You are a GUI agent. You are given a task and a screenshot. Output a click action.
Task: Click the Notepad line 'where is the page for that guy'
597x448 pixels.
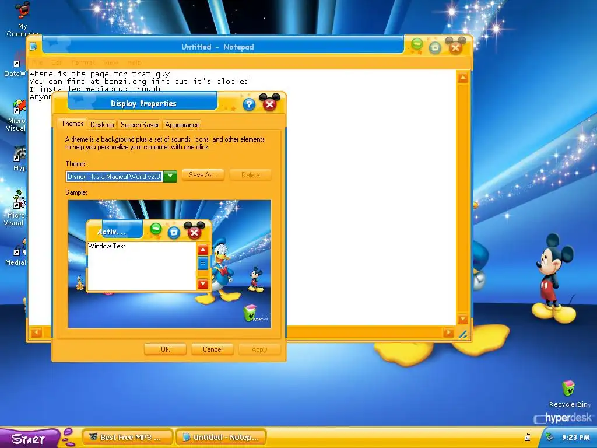(99, 73)
